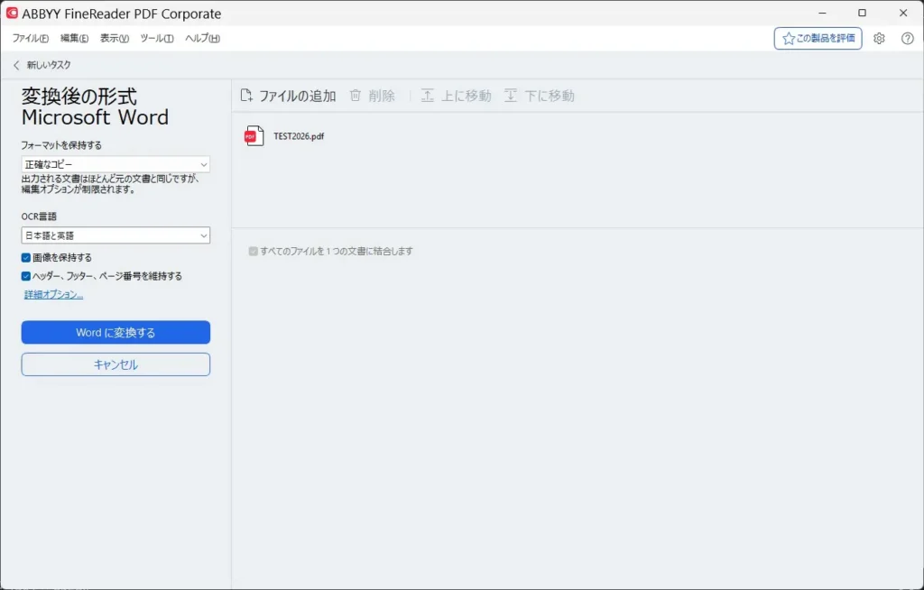
Task: Click the この製品を評価 button
Action: coord(818,38)
